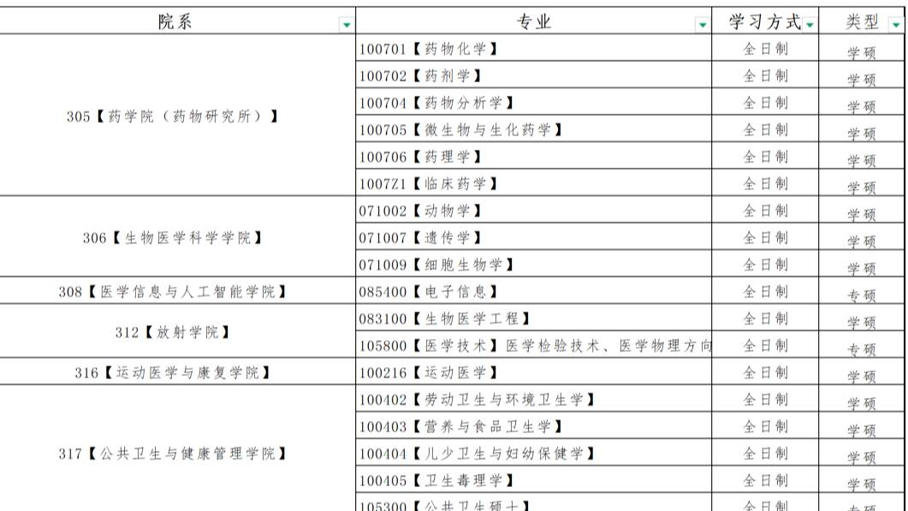Click 学硕 in the 细胞生物学 row
This screenshot has height=511, width=908.
[x=862, y=268]
